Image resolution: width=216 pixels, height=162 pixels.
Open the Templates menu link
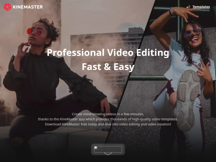(x=201, y=7)
